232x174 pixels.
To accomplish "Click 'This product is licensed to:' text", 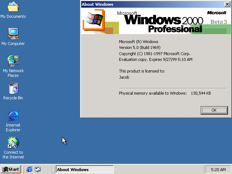I will point(142,71).
